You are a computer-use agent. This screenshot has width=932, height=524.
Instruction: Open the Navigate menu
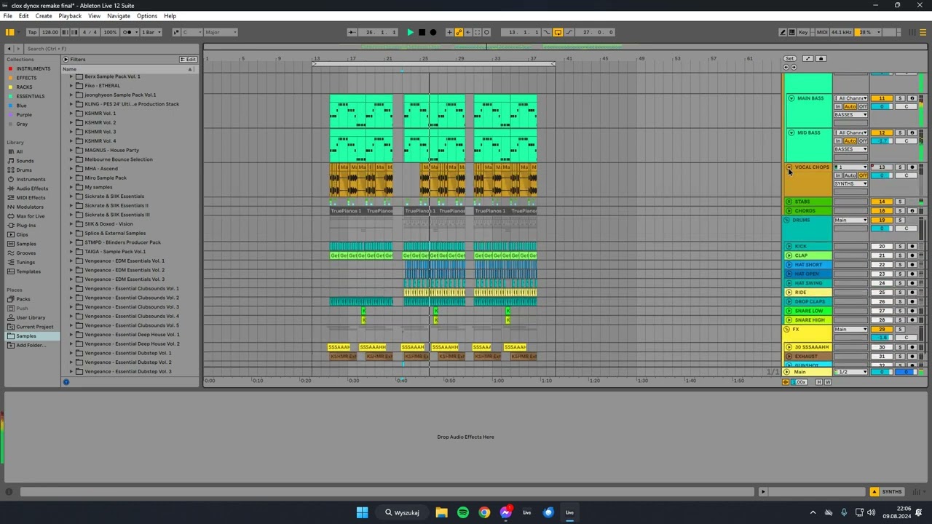pyautogui.click(x=118, y=16)
